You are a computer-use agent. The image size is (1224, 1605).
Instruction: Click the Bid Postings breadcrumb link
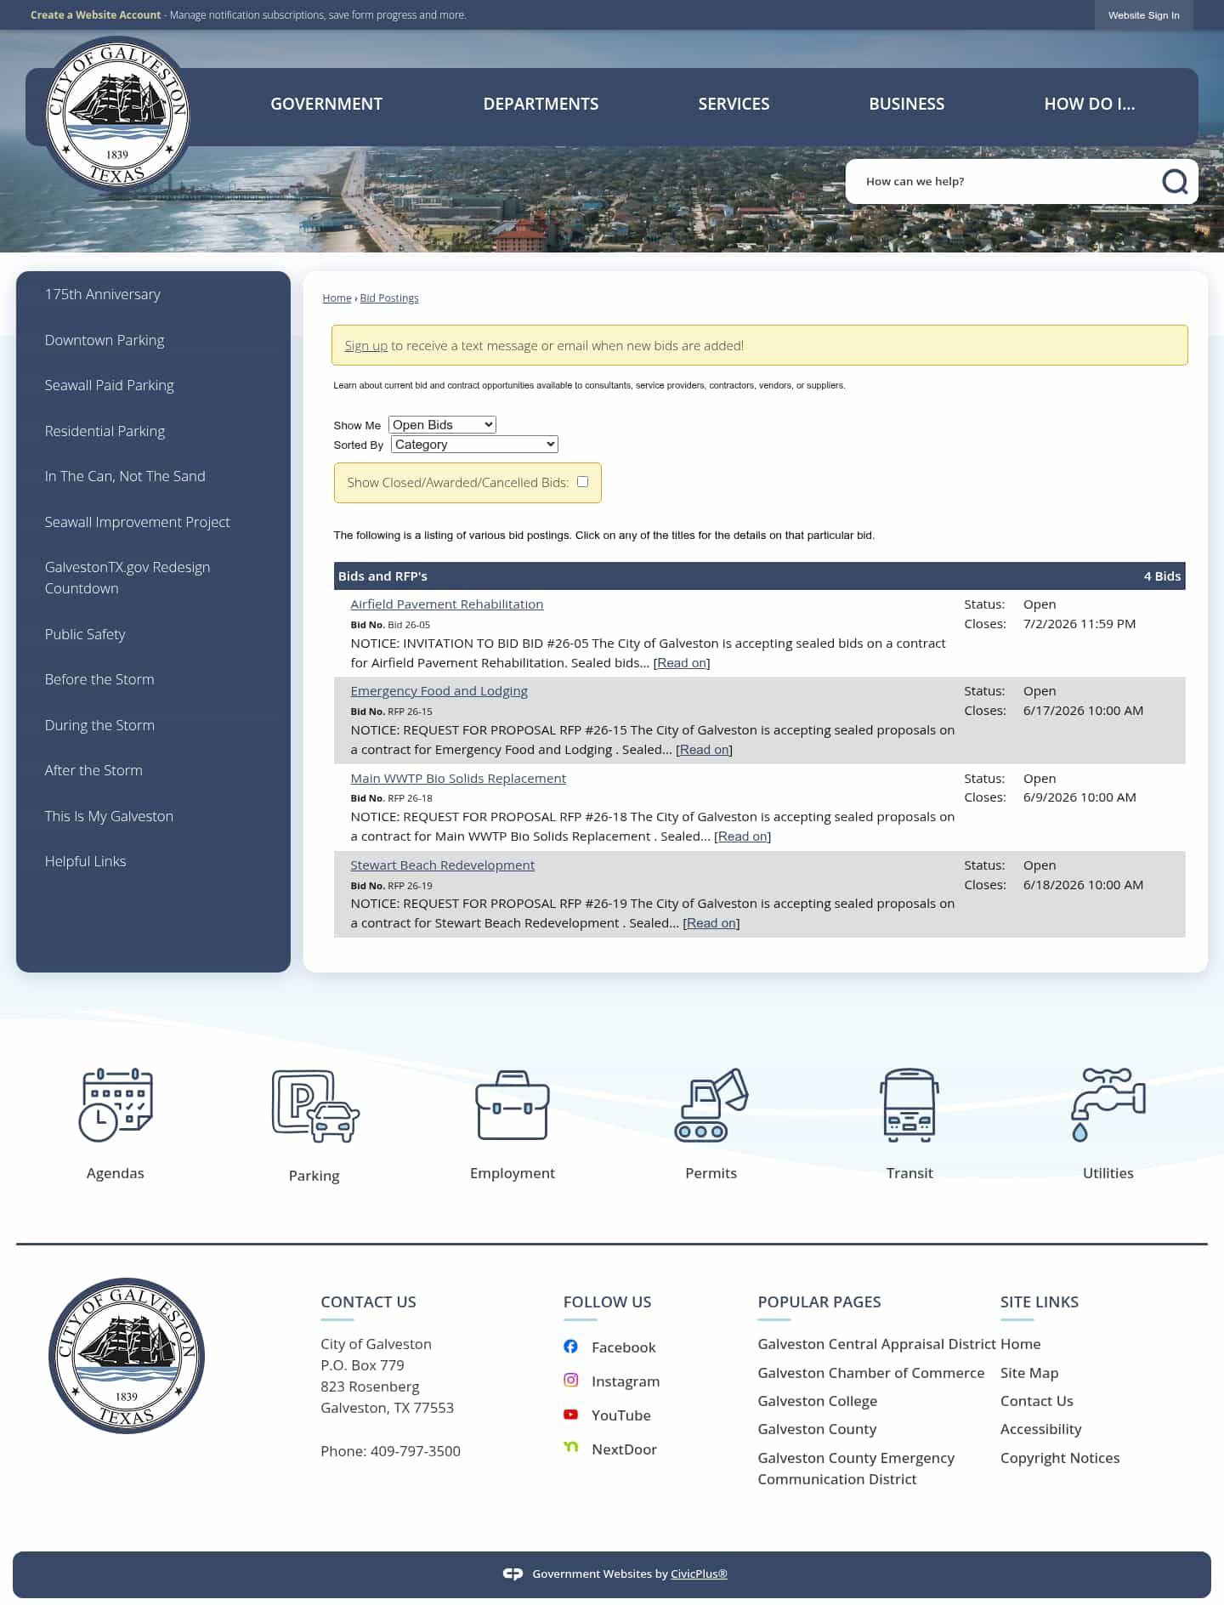(389, 298)
